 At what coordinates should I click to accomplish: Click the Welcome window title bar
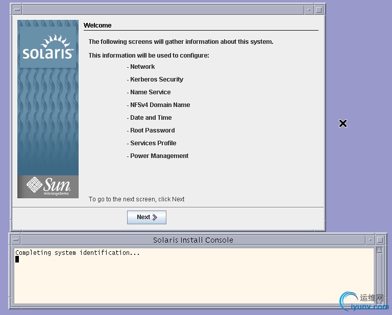(163, 10)
